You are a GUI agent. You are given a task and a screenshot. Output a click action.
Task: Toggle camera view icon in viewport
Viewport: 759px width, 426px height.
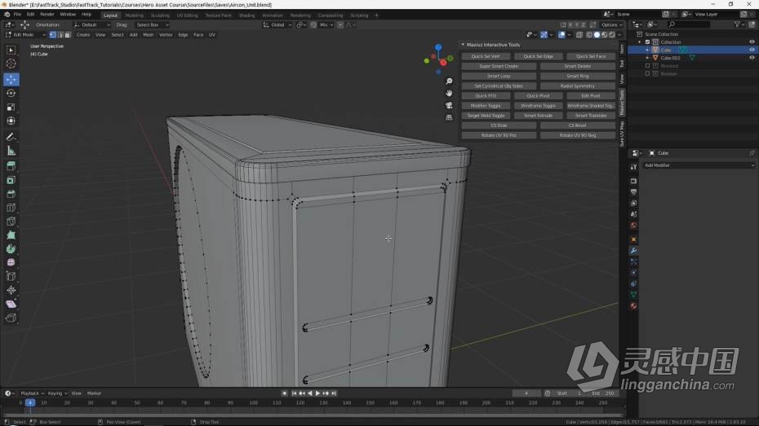[449, 105]
